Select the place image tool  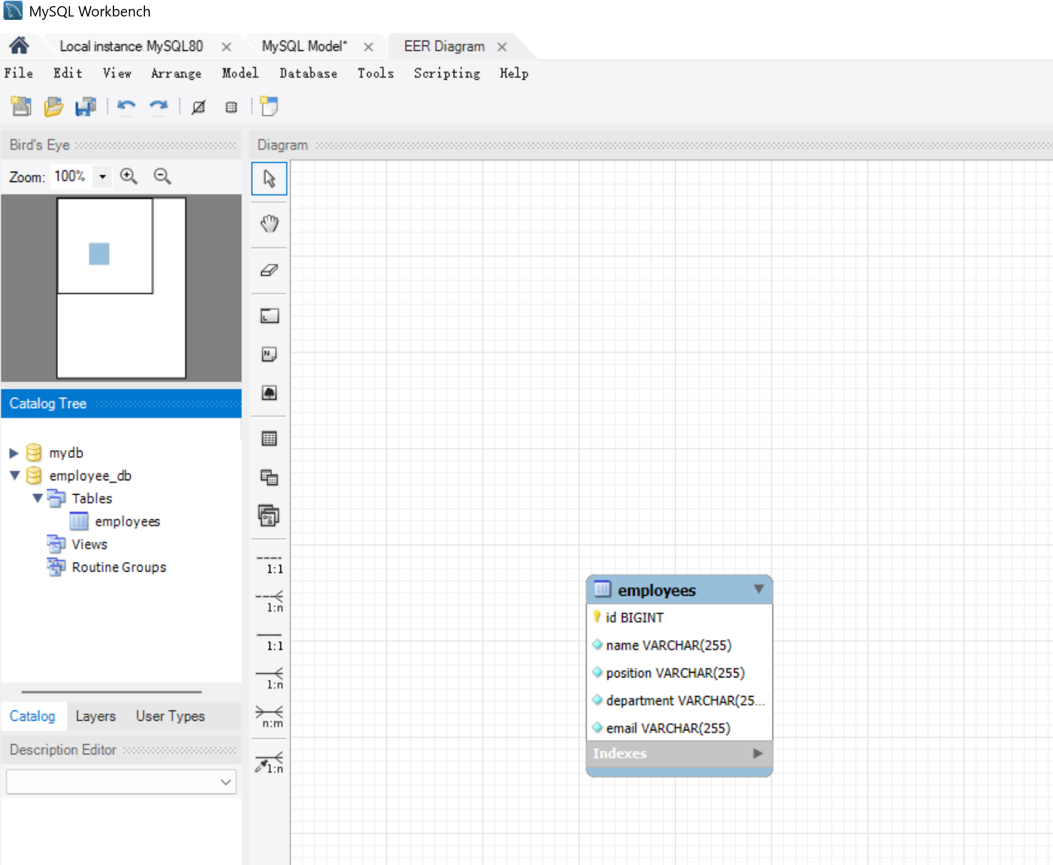pyautogui.click(x=269, y=393)
